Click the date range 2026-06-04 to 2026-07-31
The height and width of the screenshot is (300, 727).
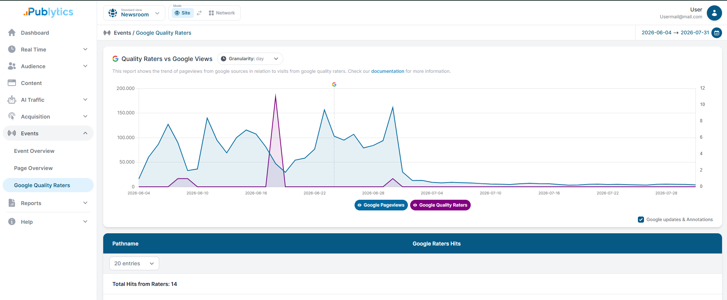point(675,33)
